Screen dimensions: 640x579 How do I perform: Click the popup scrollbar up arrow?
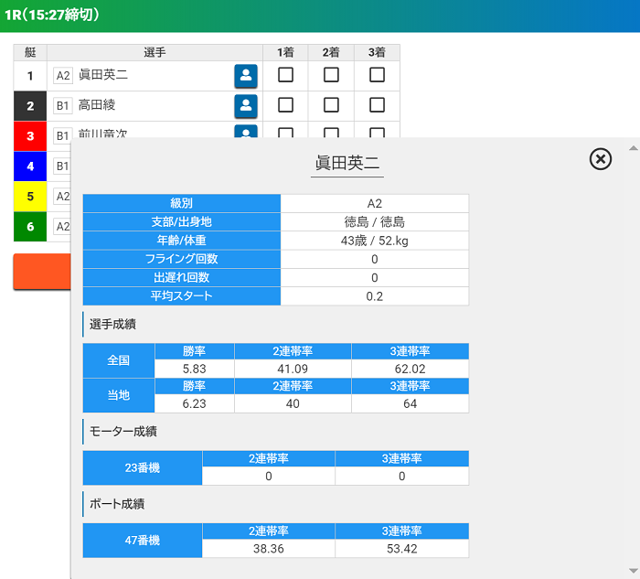(x=632, y=147)
